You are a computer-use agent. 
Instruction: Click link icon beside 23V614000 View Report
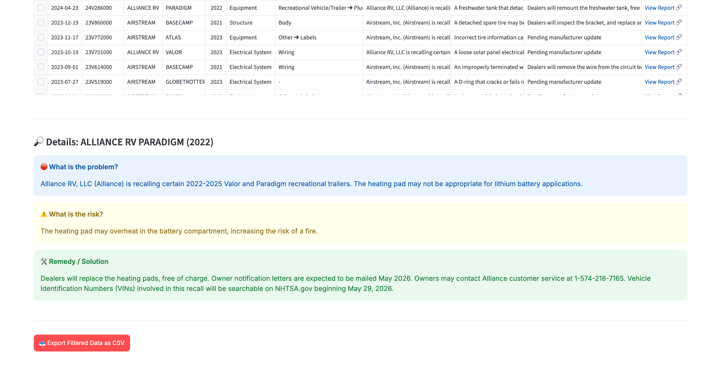(x=679, y=67)
